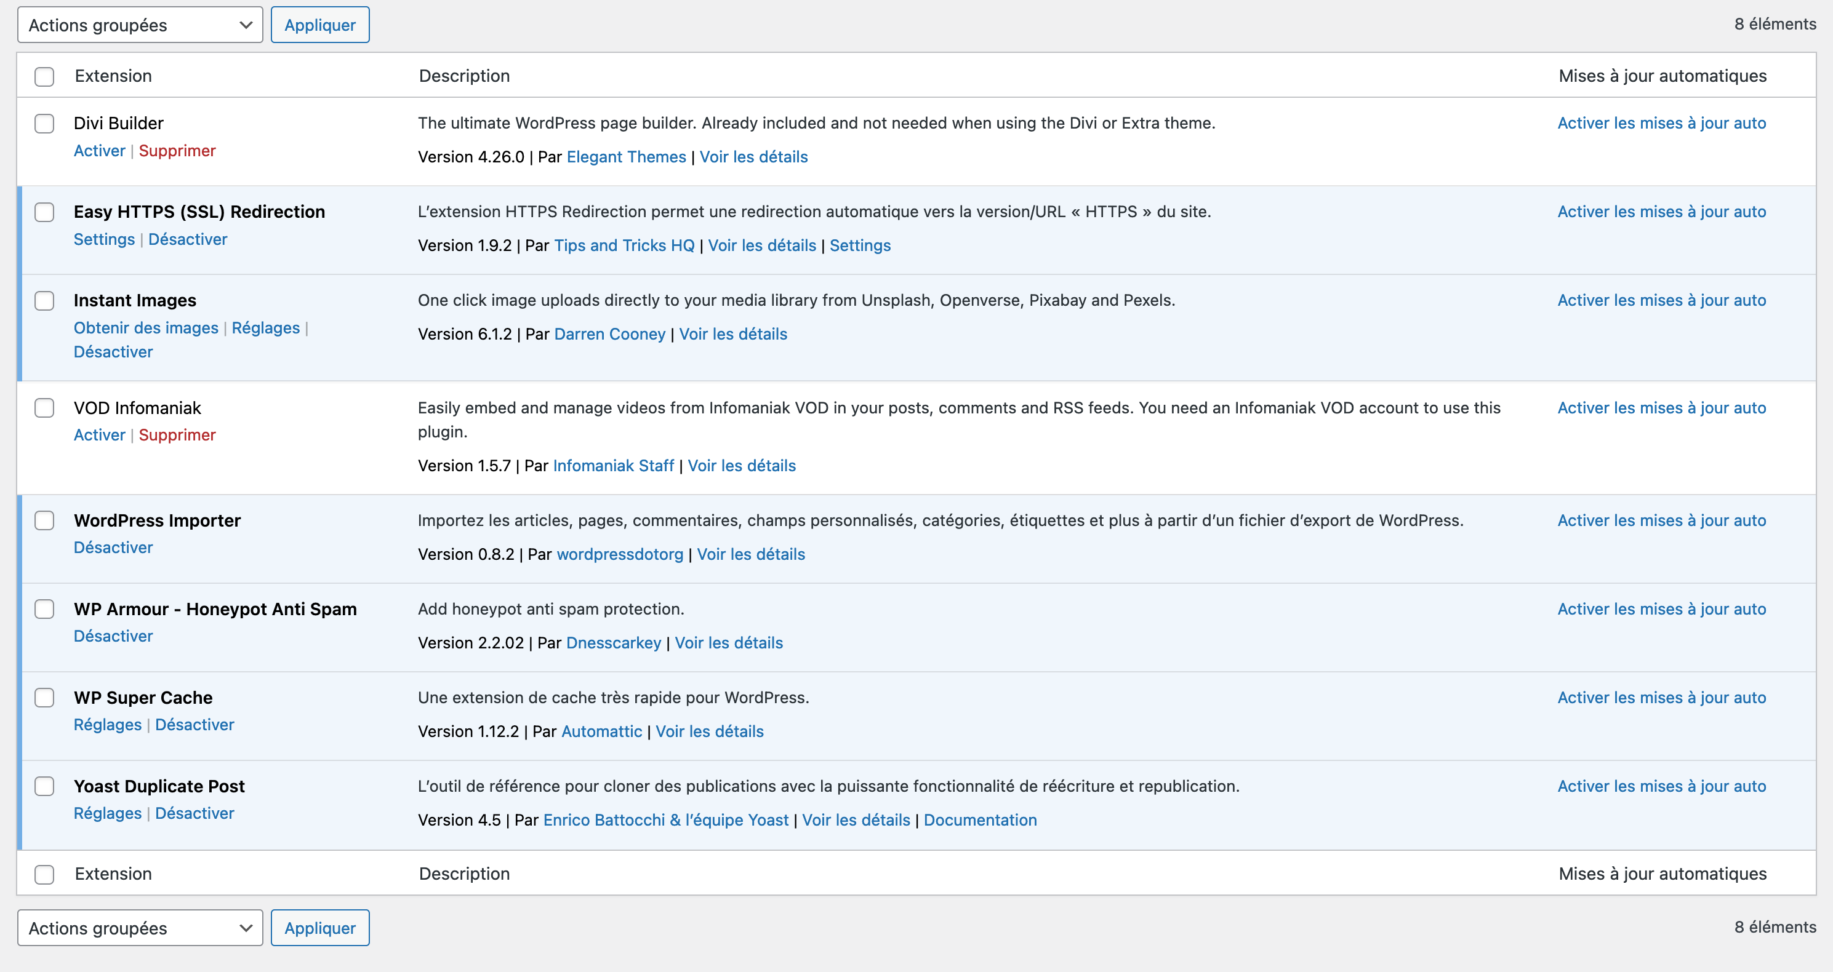View details for VOD Infomaniak
The height and width of the screenshot is (972, 1833).
[742, 466]
